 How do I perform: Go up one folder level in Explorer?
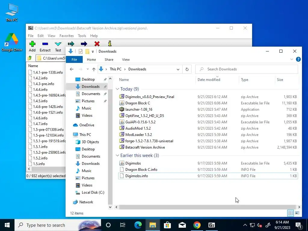[x=94, y=69]
